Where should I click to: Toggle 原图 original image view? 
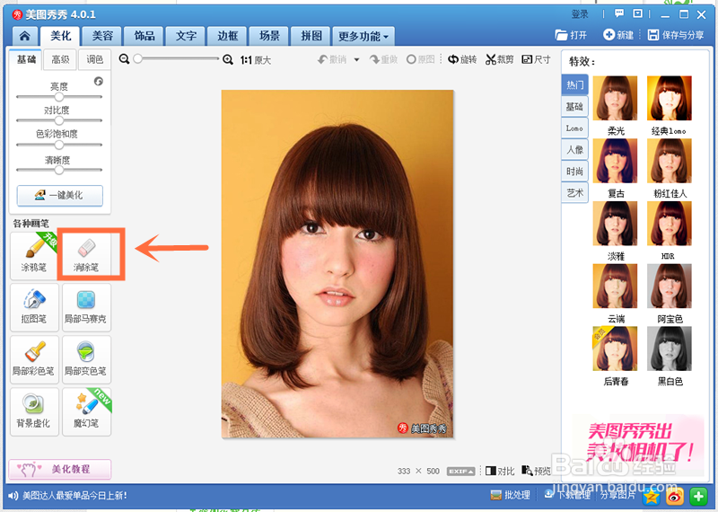pyautogui.click(x=420, y=59)
